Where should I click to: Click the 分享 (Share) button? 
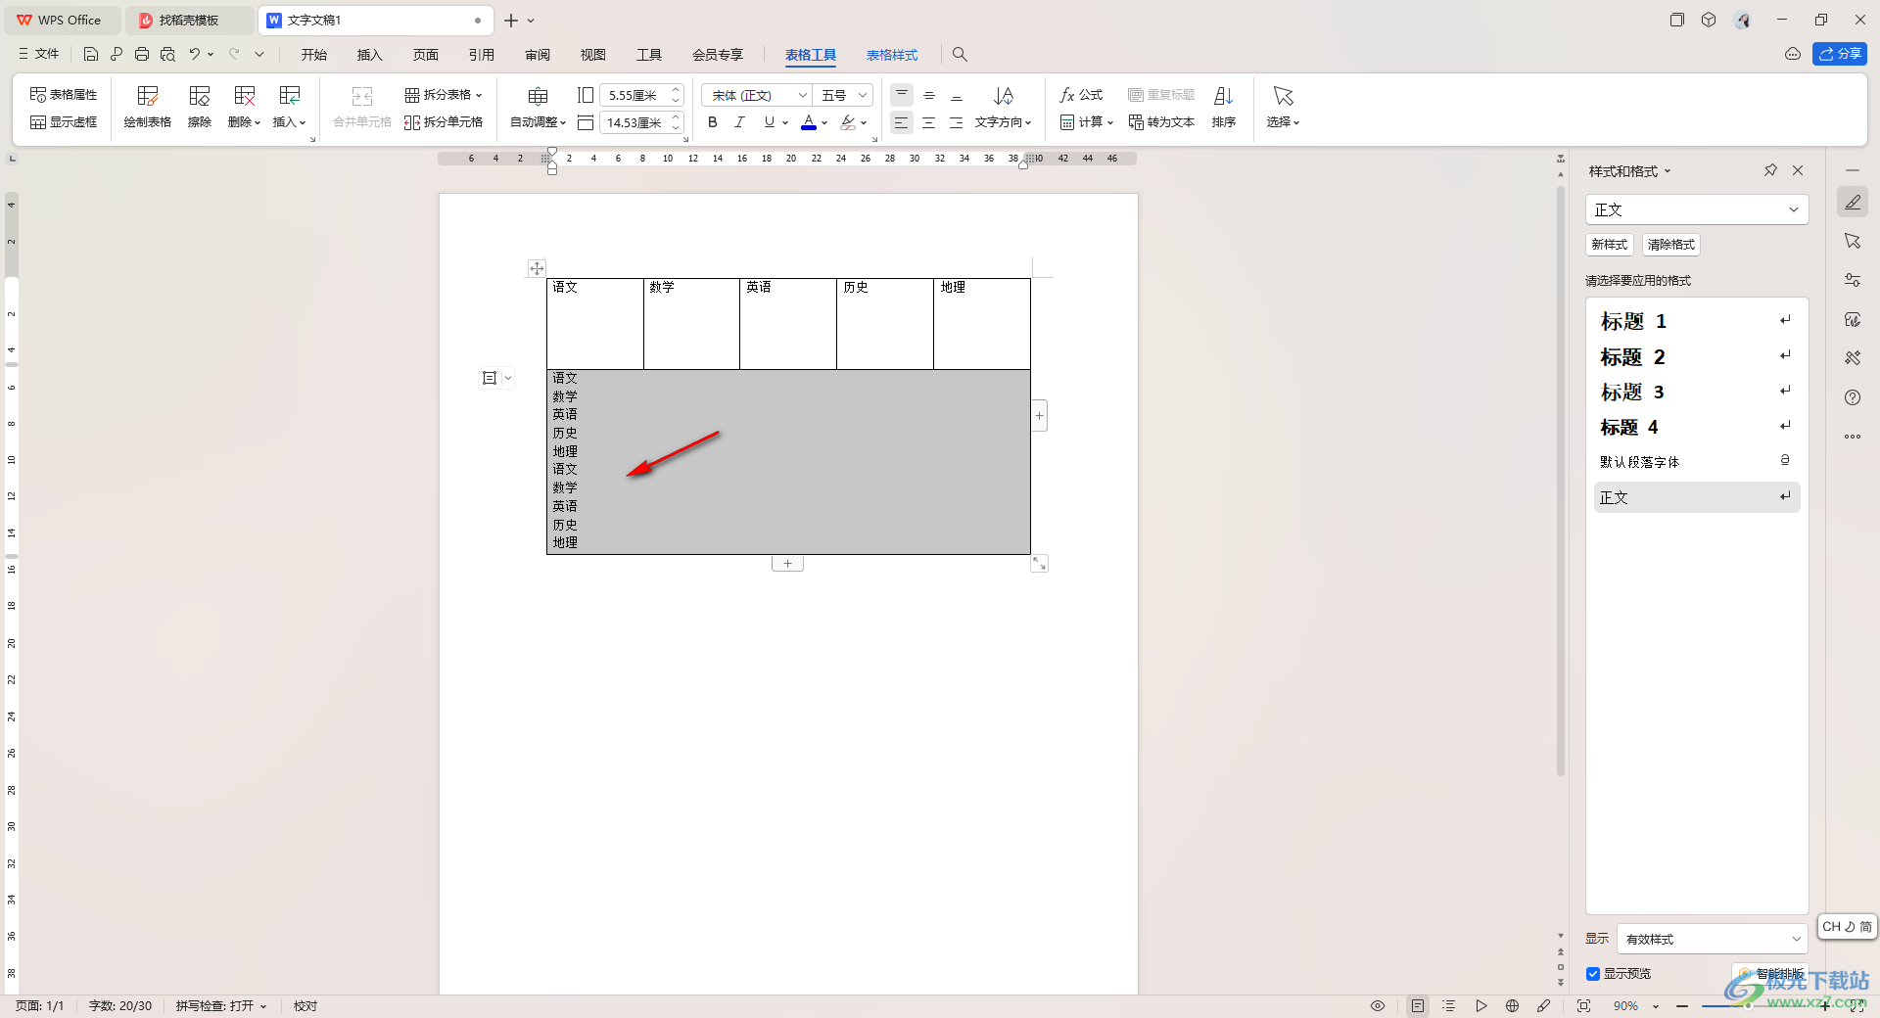(x=1840, y=54)
